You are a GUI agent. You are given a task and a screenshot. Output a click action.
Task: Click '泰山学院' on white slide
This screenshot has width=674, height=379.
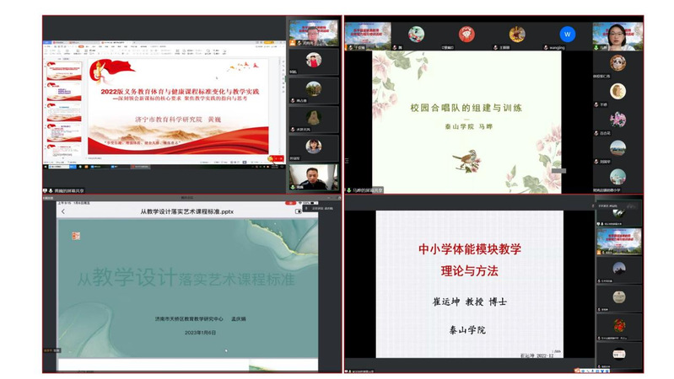tap(467, 330)
